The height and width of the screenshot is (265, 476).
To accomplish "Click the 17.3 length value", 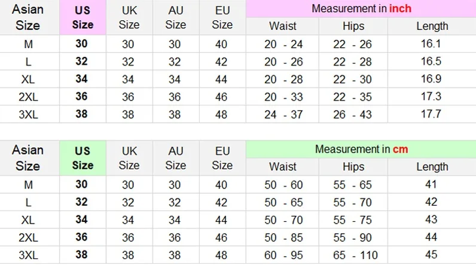I will coord(431,96).
